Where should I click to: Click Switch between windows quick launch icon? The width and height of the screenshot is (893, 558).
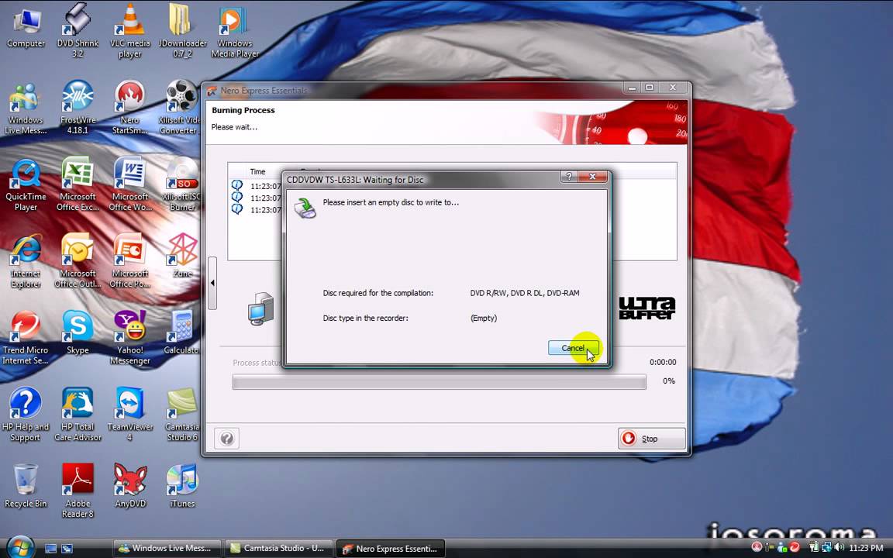[x=67, y=549]
